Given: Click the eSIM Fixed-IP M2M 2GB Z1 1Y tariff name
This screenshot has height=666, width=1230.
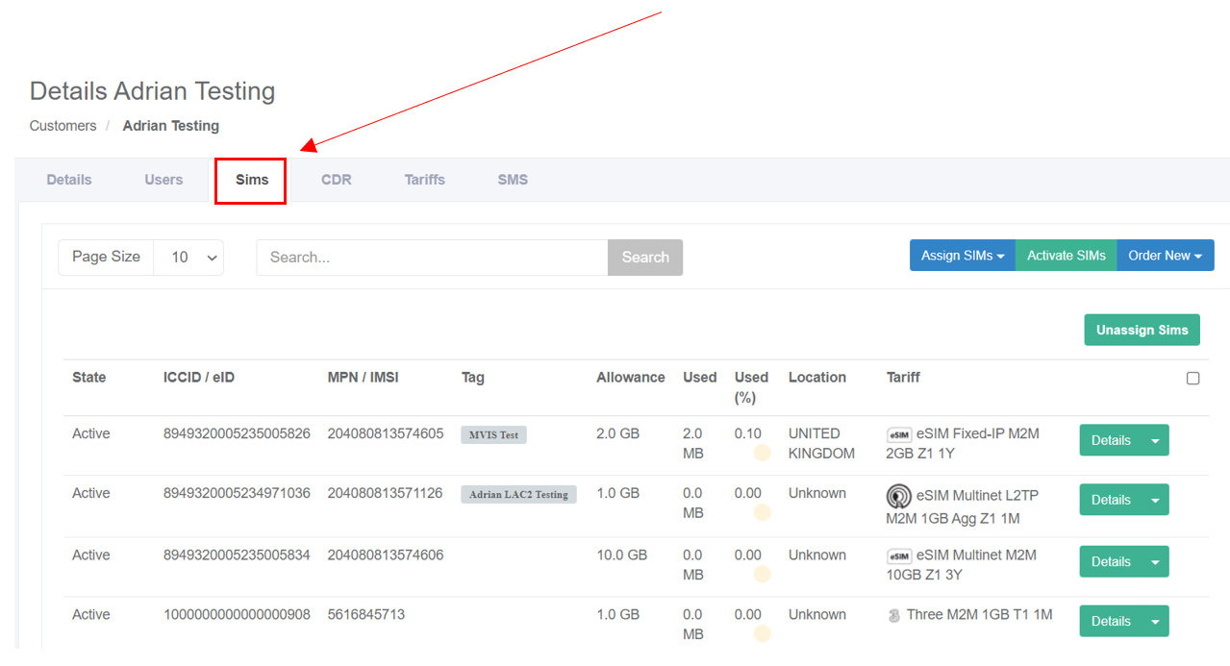Looking at the screenshot, I should 963,443.
